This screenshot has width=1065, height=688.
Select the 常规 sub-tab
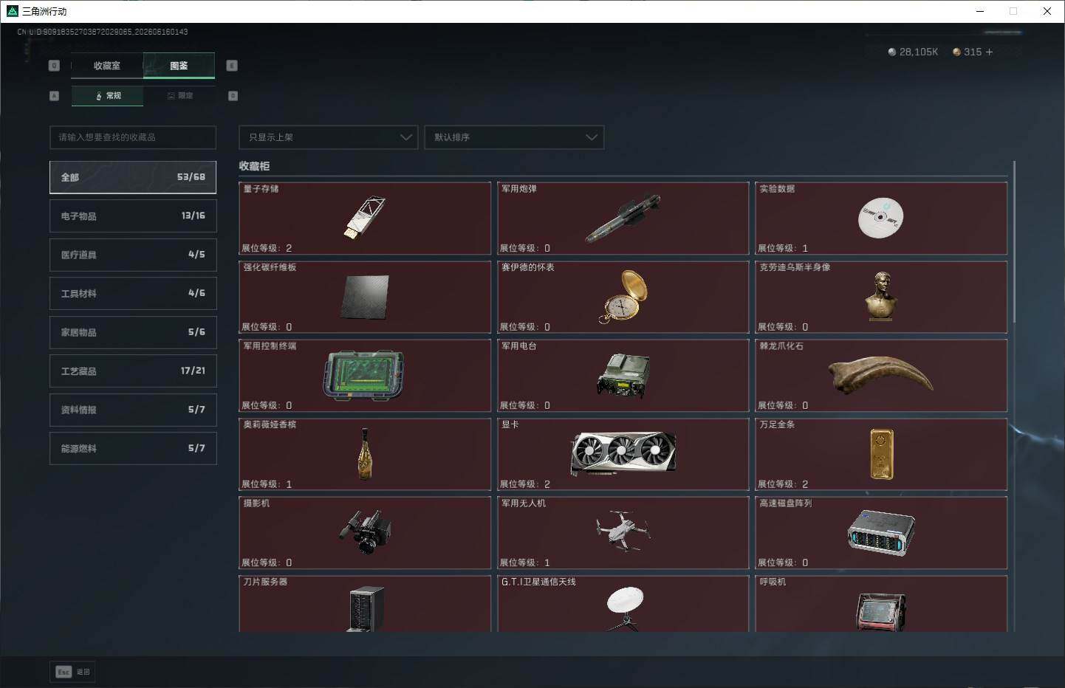point(108,96)
